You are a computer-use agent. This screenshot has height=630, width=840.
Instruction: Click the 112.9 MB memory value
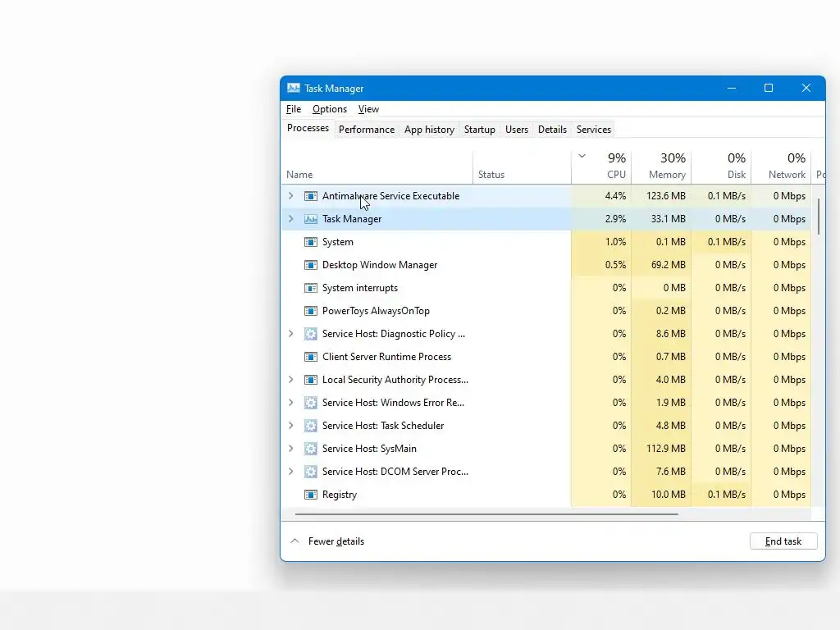[x=666, y=449]
